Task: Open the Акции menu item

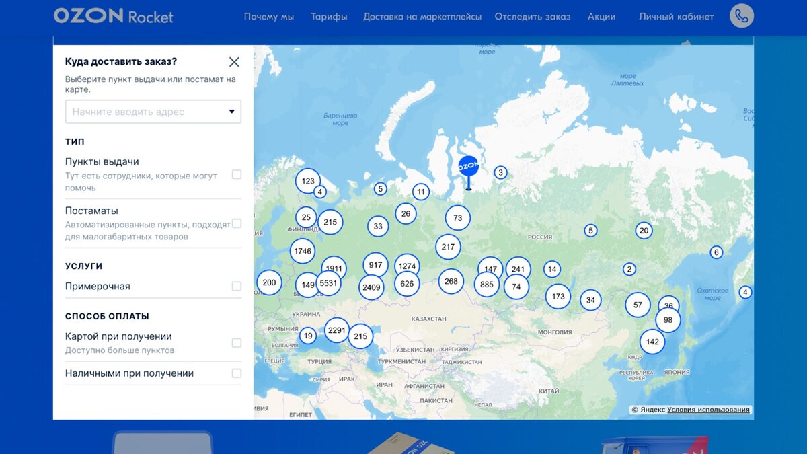Action: 601,17
